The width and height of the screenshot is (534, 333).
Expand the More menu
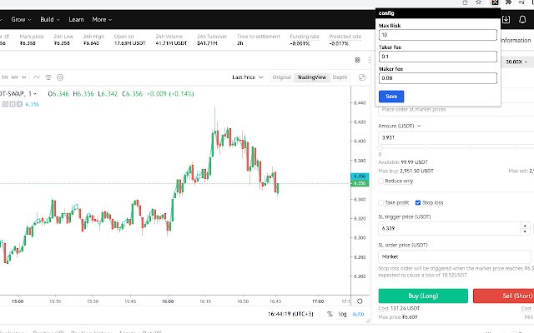pos(102,19)
